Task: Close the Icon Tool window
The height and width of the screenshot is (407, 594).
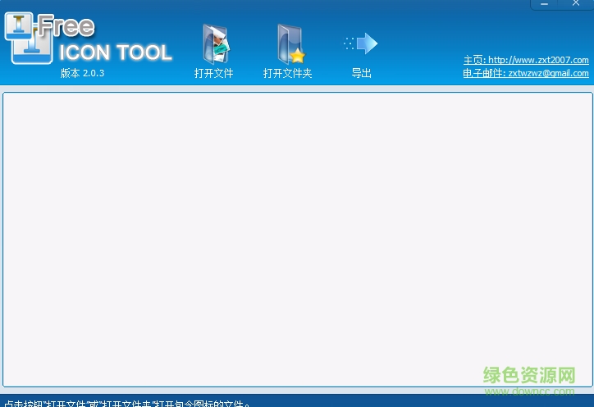Action: pyautogui.click(x=575, y=4)
